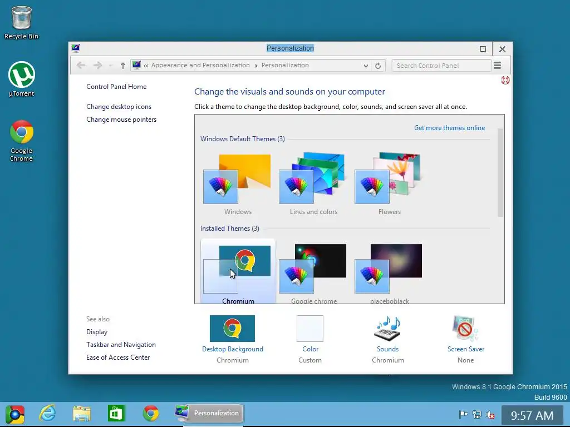Open Ease of Access Center link
570x427 pixels.
point(118,358)
